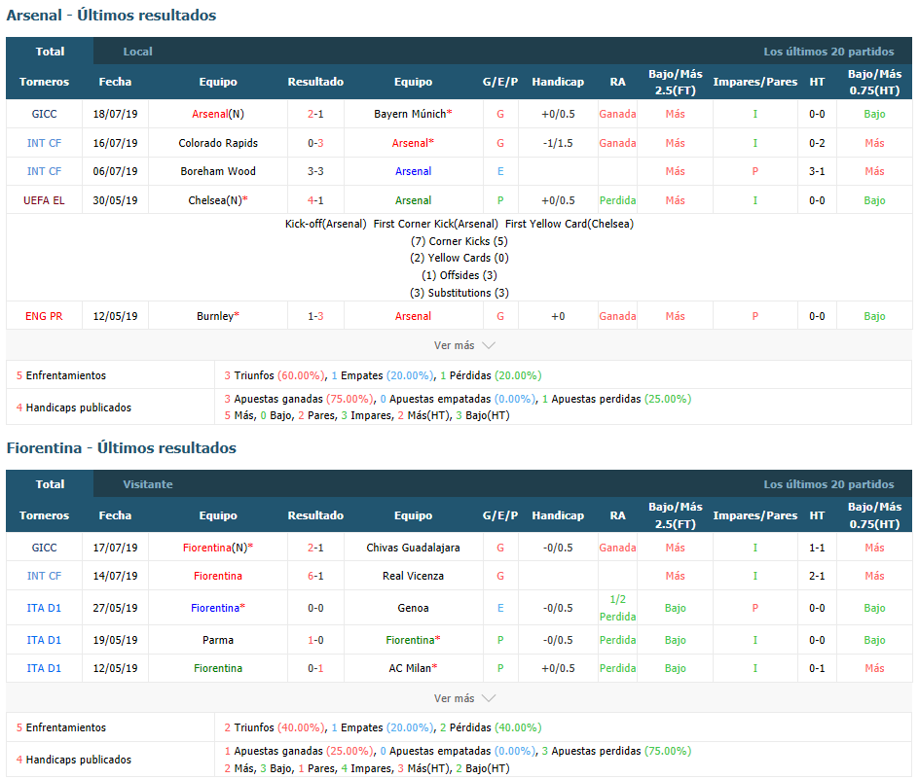Open Chelsea(N) team link
Screen dimensions: 919x779
point(218,200)
